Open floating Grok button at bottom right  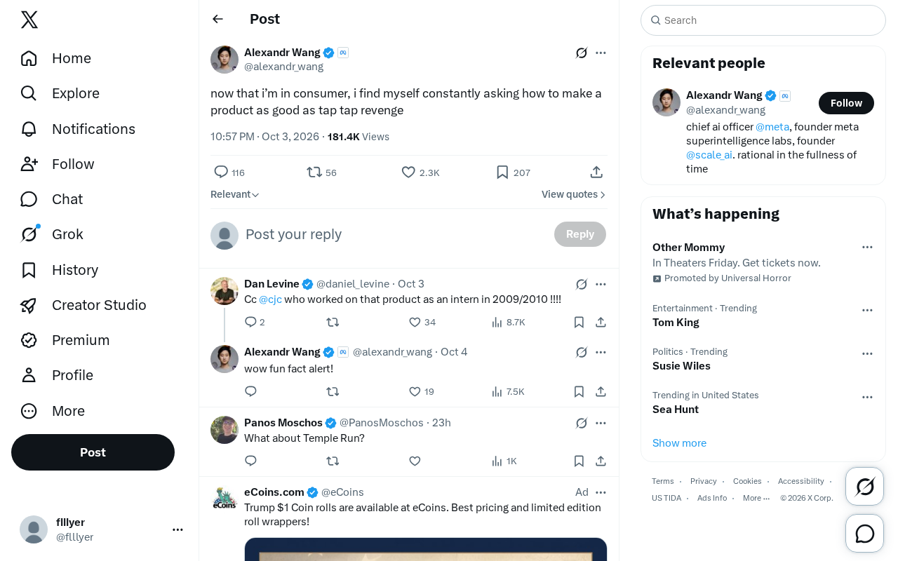click(x=865, y=486)
